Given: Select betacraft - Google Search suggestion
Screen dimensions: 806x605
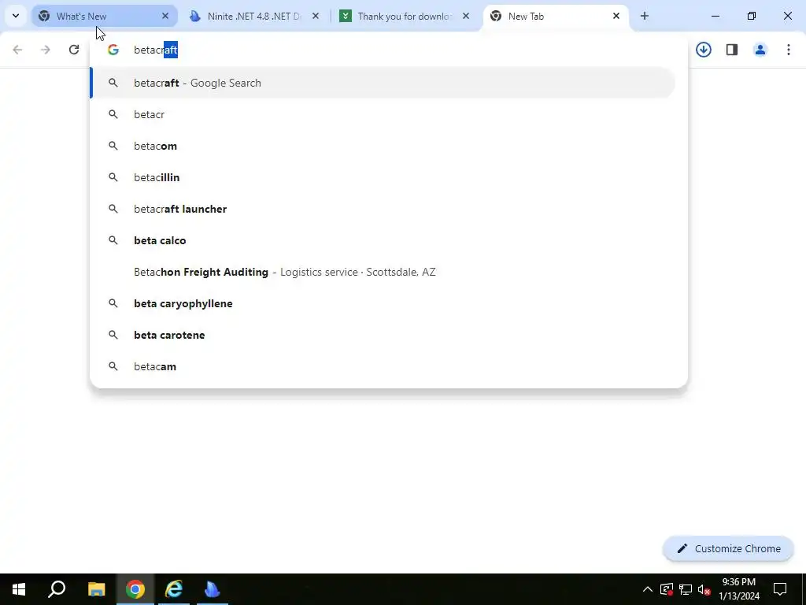Looking at the screenshot, I should click(x=383, y=83).
